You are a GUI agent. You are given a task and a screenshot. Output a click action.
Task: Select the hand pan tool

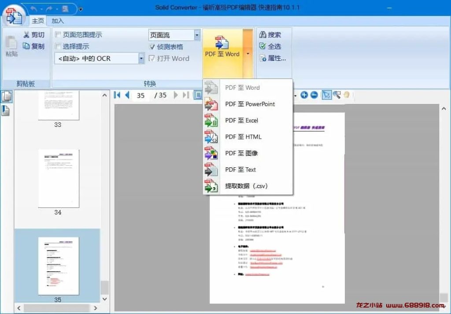[x=347, y=95]
